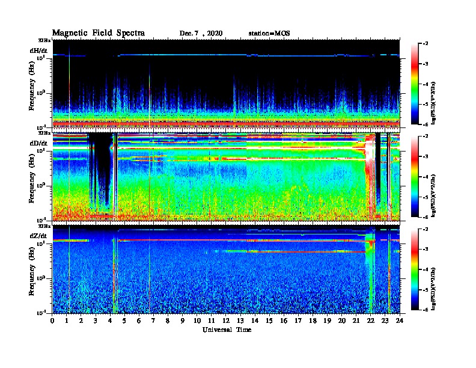Click the '-4' value on dD/dt colorbar
The height and width of the screenshot is (368, 476).
[426, 177]
